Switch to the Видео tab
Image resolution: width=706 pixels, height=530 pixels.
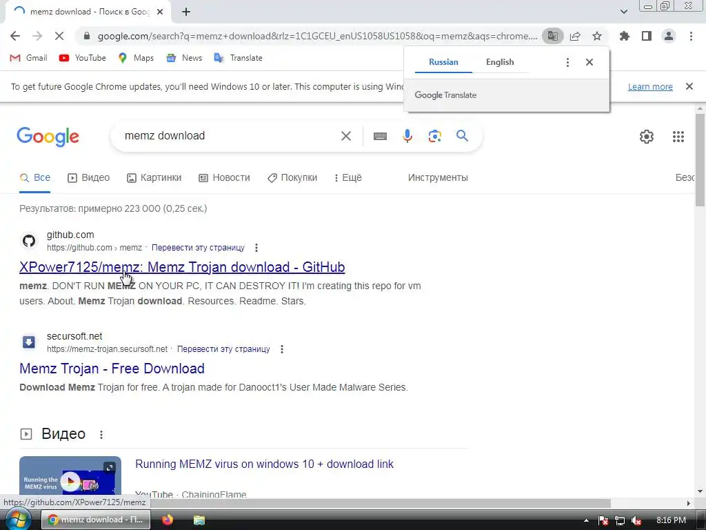point(88,177)
